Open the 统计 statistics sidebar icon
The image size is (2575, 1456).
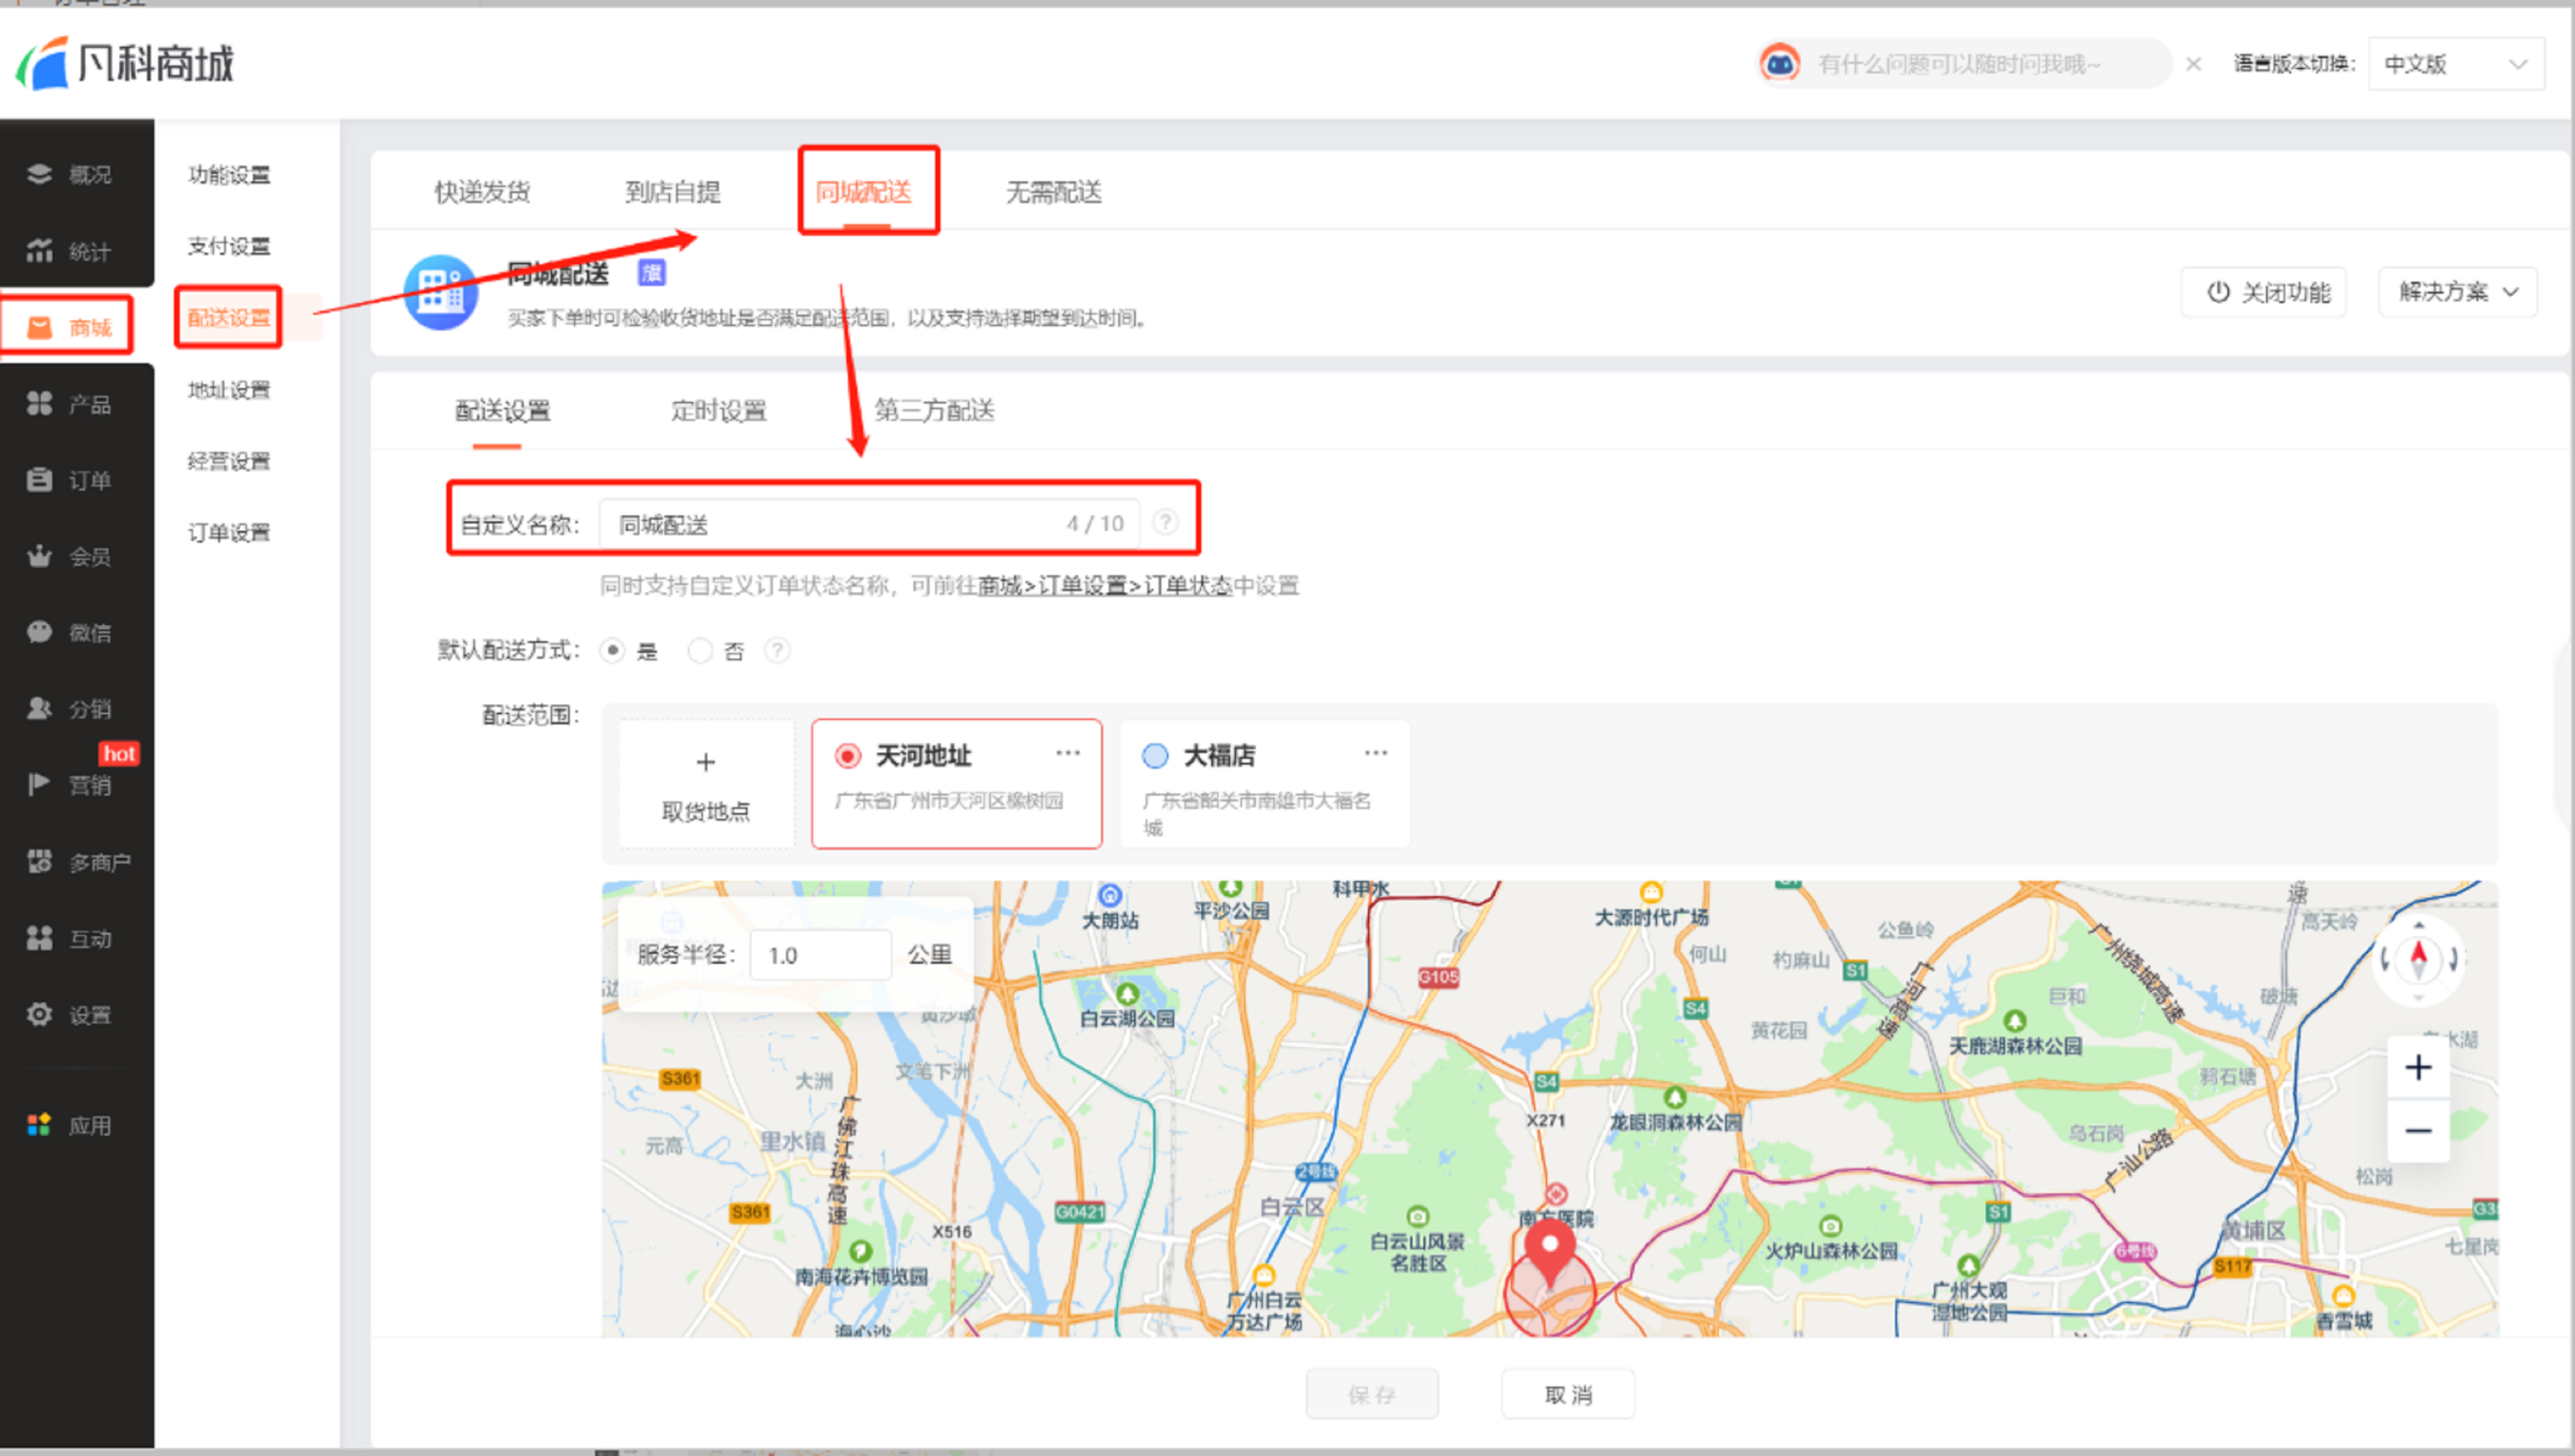[x=39, y=250]
